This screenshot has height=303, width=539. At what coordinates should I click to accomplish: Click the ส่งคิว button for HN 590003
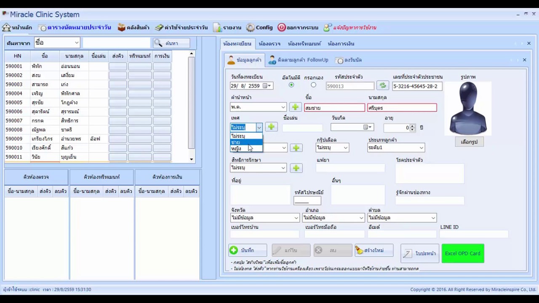[117, 84]
